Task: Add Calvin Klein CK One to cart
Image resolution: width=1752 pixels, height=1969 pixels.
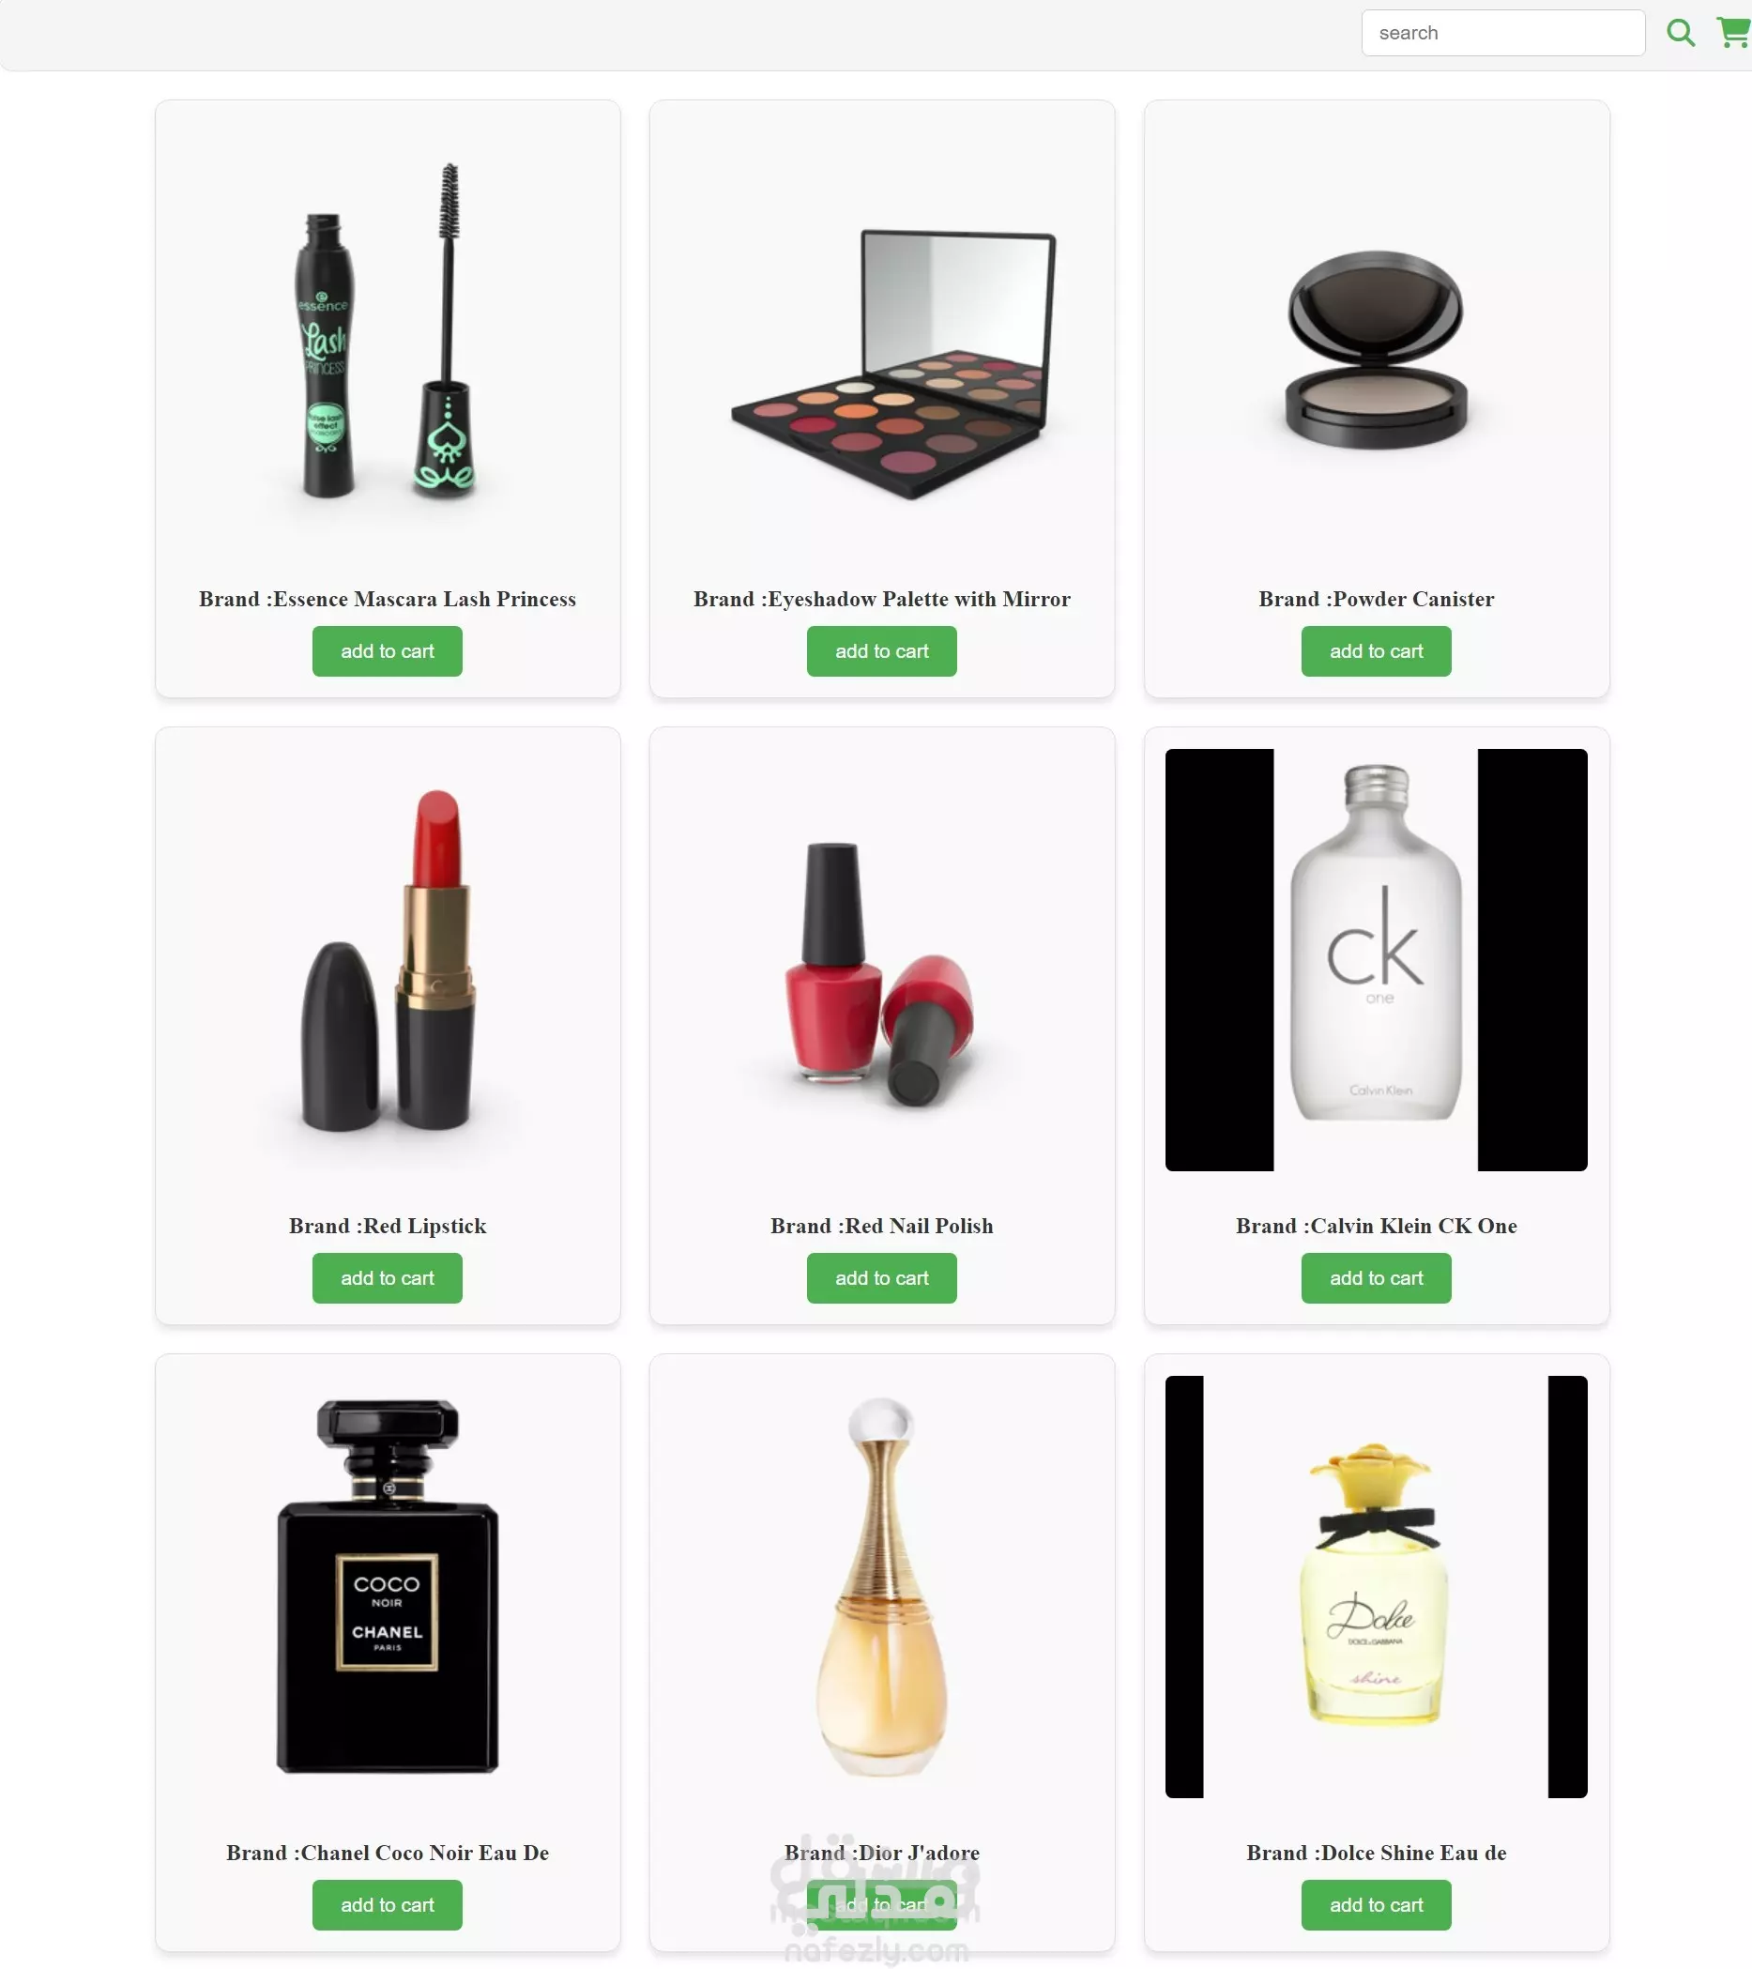Action: 1376,1278
